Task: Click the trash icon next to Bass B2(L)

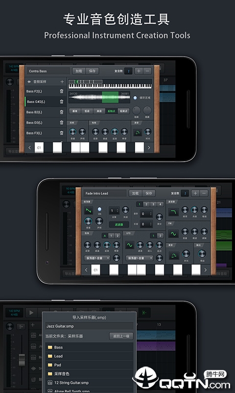Action: pos(61,112)
